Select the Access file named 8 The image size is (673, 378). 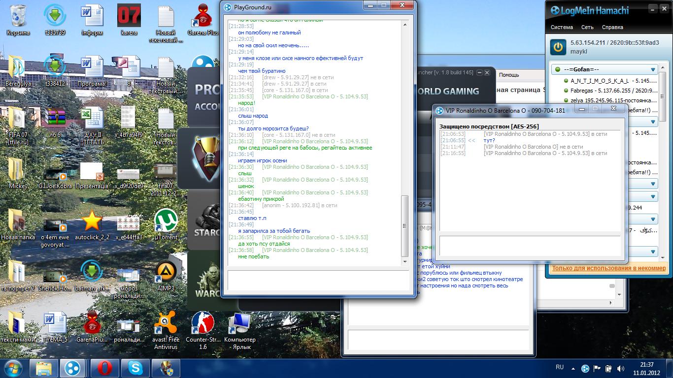(129, 71)
